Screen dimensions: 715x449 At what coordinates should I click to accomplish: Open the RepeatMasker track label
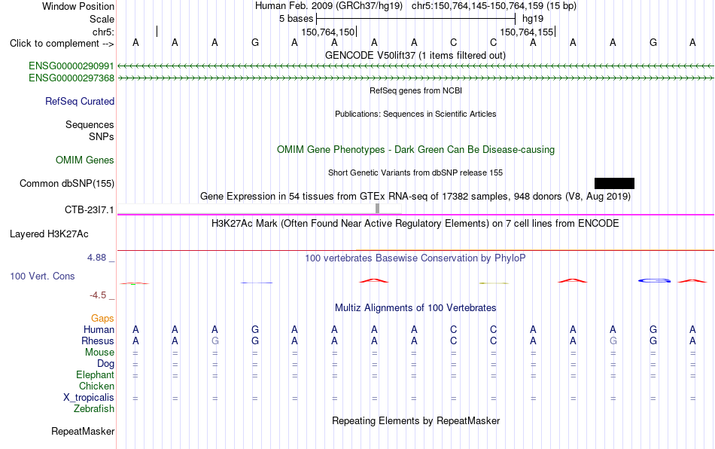[x=83, y=431]
